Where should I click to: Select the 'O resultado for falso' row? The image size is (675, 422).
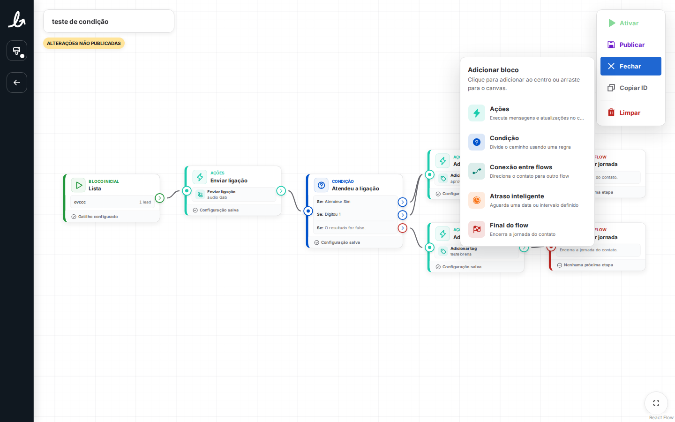355,228
